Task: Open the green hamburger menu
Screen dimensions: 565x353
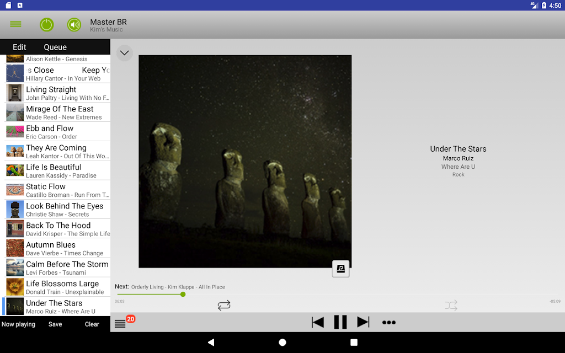Action: click(15, 24)
